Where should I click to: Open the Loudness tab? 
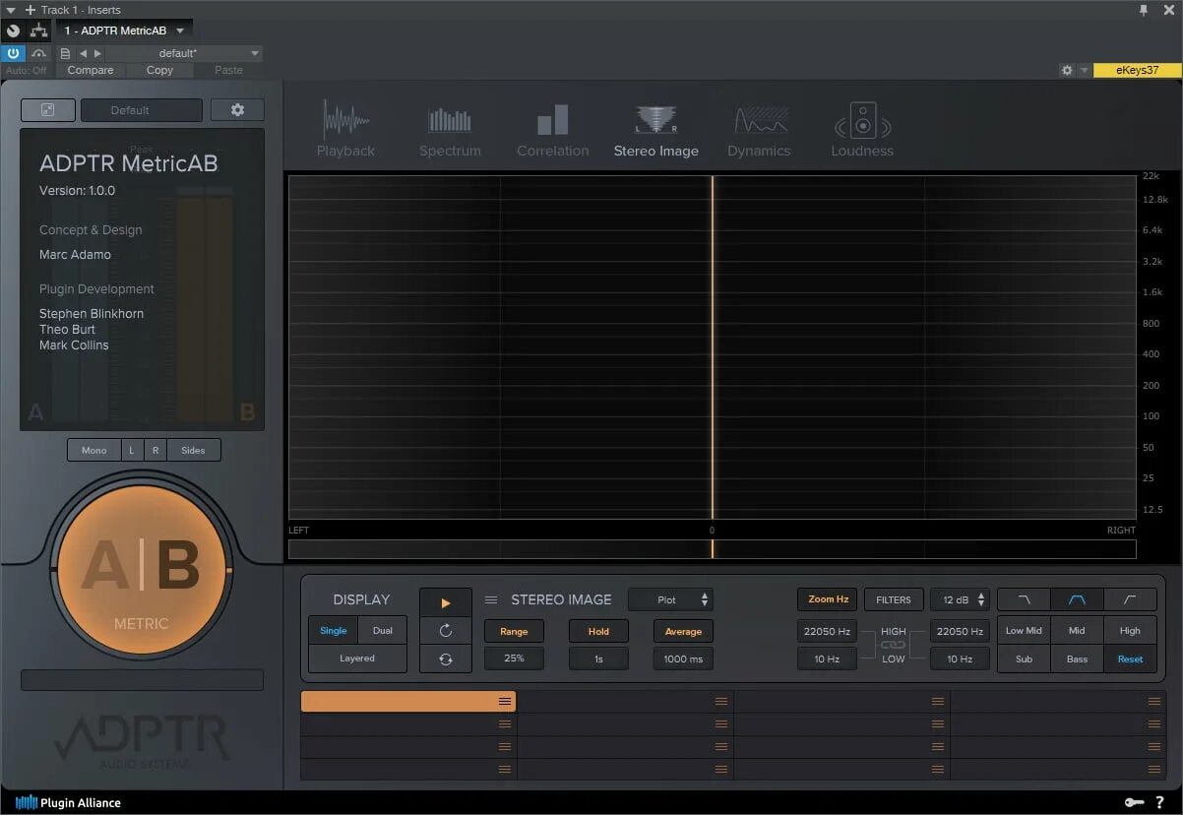pyautogui.click(x=862, y=130)
